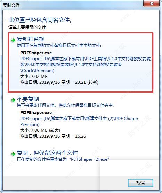Close the 复制文件 dialog

click(x=151, y=4)
